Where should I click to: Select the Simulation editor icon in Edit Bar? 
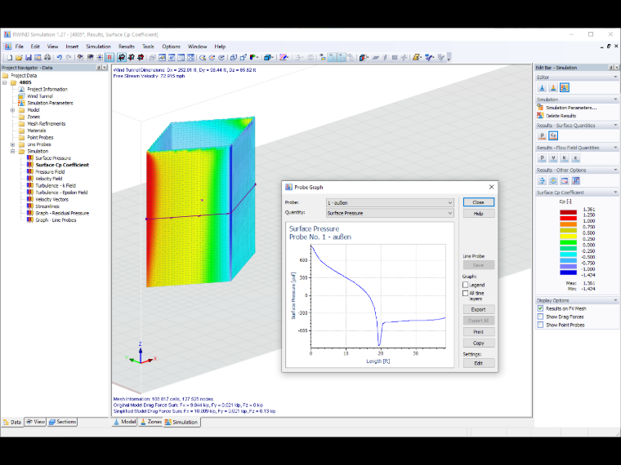click(565, 88)
